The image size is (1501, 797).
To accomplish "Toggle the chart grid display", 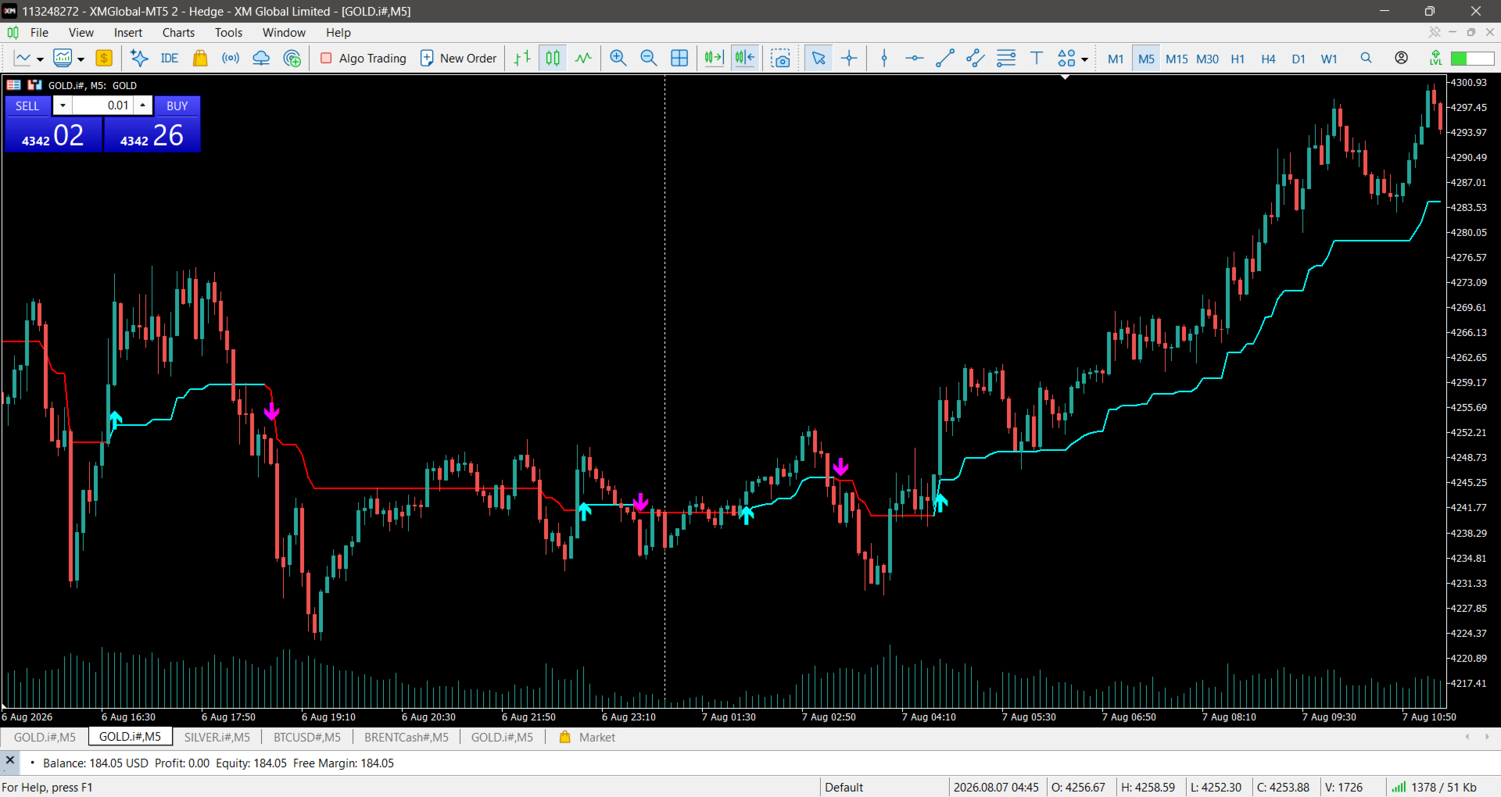I will [x=679, y=58].
